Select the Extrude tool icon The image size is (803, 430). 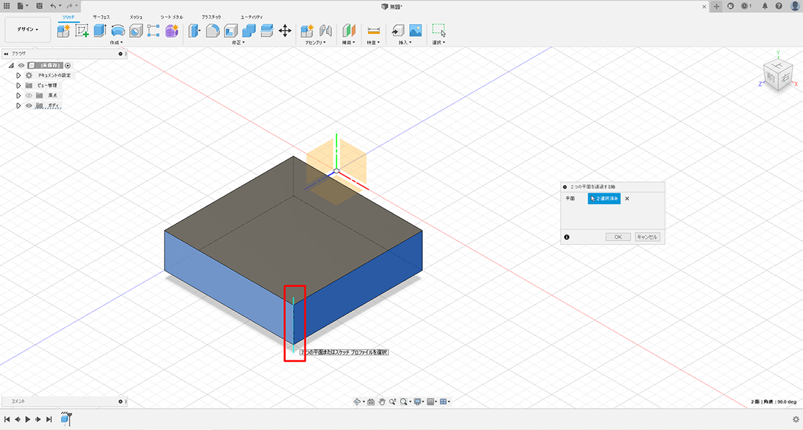point(100,31)
